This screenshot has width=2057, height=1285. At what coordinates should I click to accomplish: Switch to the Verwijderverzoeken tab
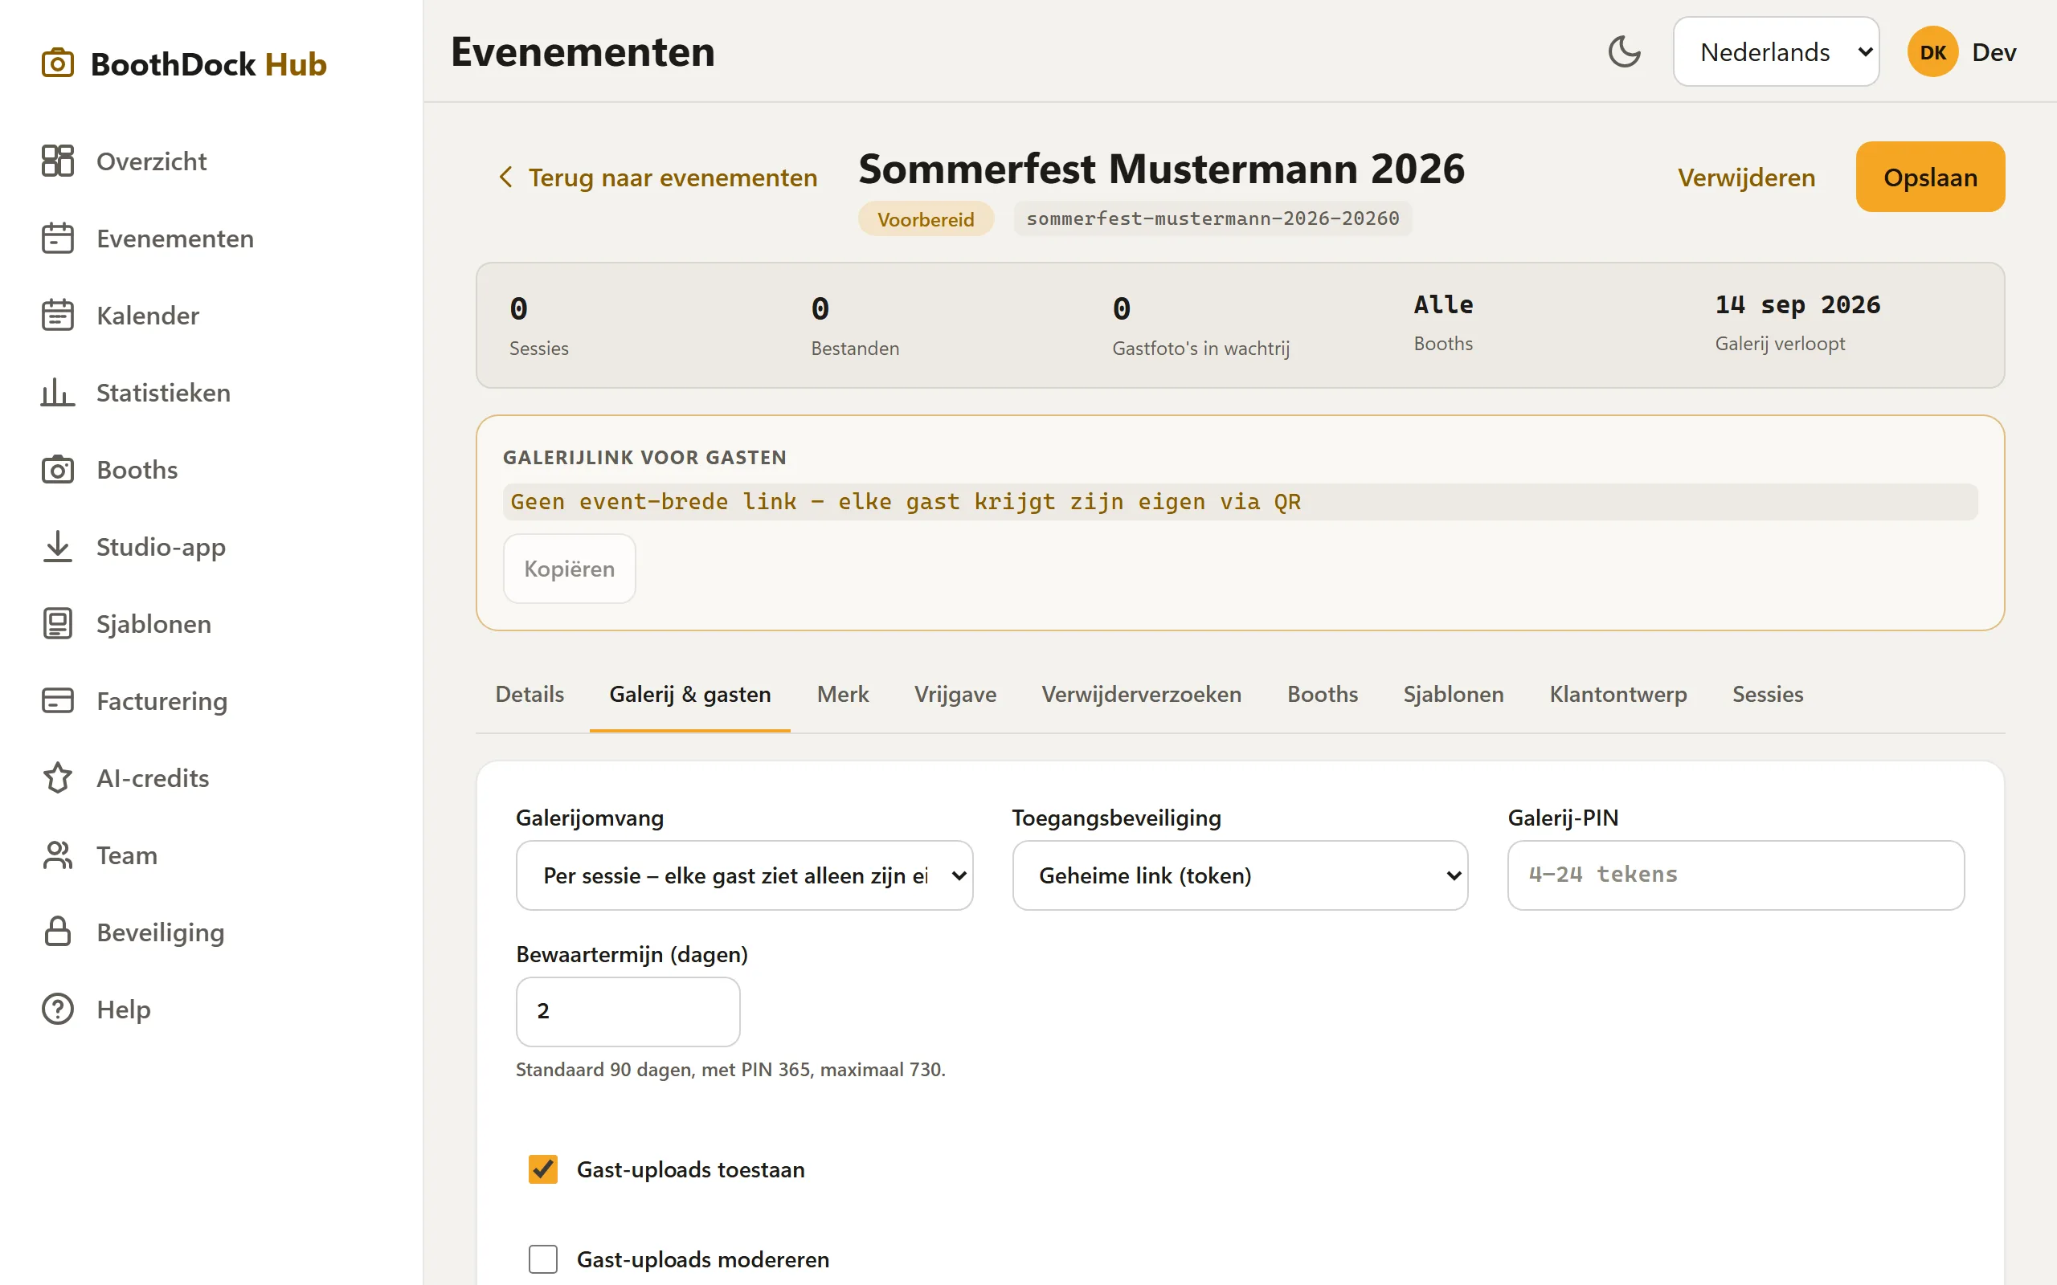click(x=1141, y=695)
